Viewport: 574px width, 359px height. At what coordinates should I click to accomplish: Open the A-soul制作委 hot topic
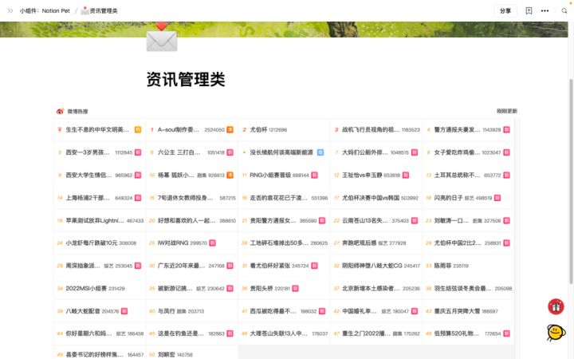point(179,130)
